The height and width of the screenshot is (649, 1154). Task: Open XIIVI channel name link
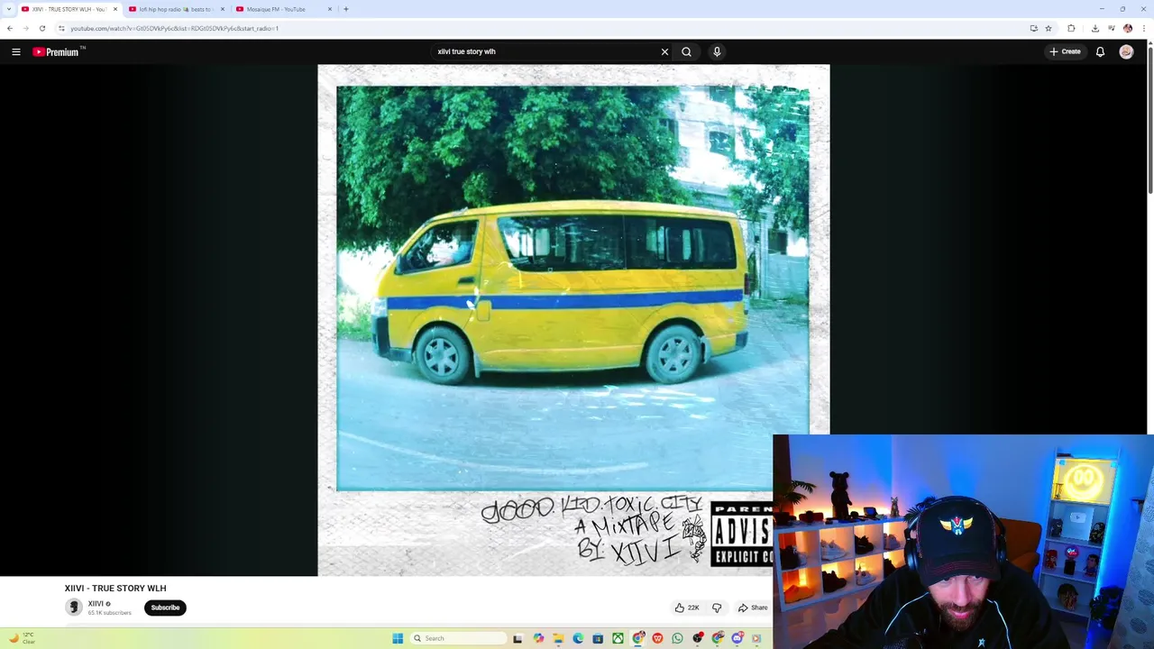click(96, 604)
